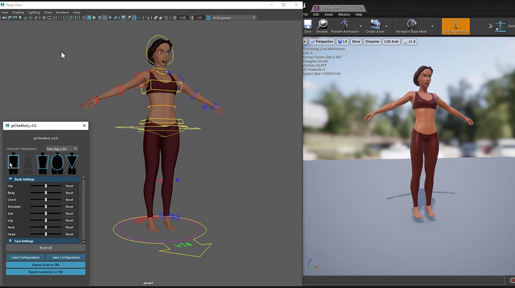The image size is (515, 288).
Task: Select the inverted triangle body shape preset
Action: point(71,162)
